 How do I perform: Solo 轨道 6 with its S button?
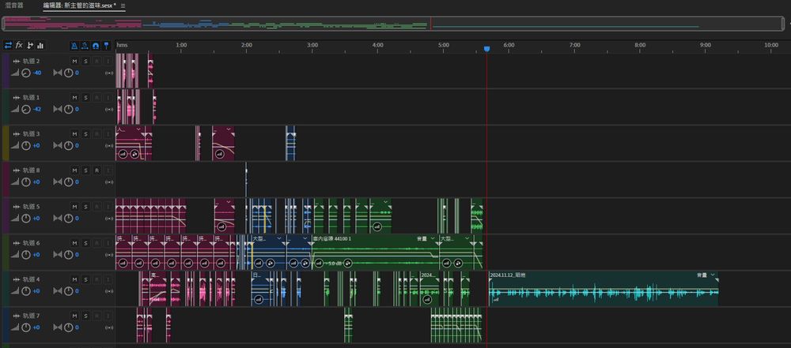click(85, 243)
